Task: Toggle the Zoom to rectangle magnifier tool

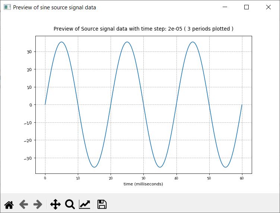Action: (x=70, y=204)
